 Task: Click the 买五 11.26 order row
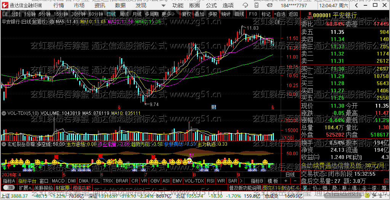(x=345, y=98)
